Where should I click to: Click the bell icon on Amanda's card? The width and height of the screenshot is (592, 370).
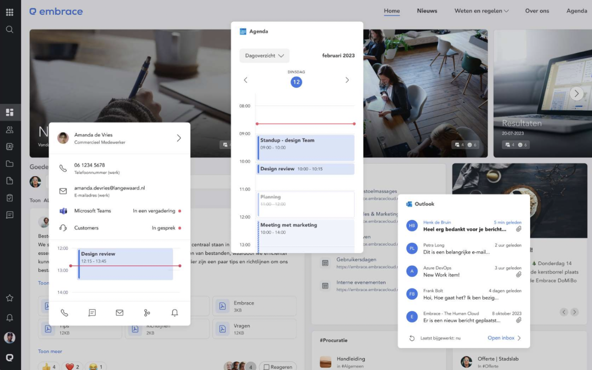tap(175, 313)
